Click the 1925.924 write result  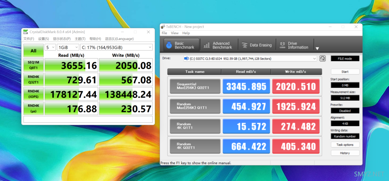pyautogui.click(x=296, y=106)
